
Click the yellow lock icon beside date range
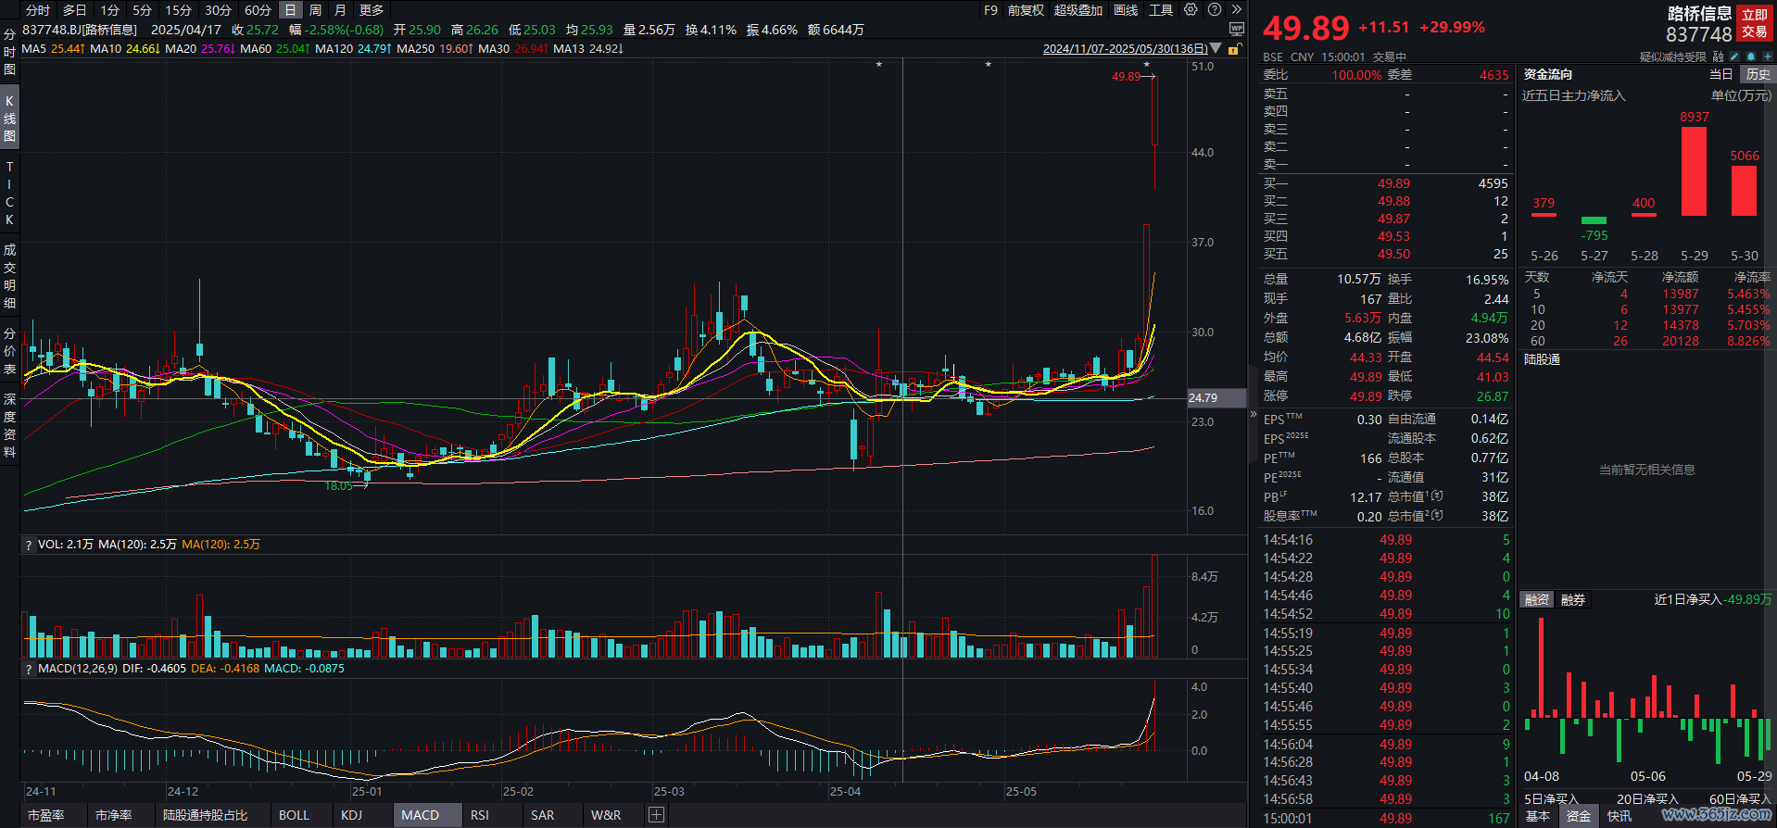click(x=1233, y=49)
